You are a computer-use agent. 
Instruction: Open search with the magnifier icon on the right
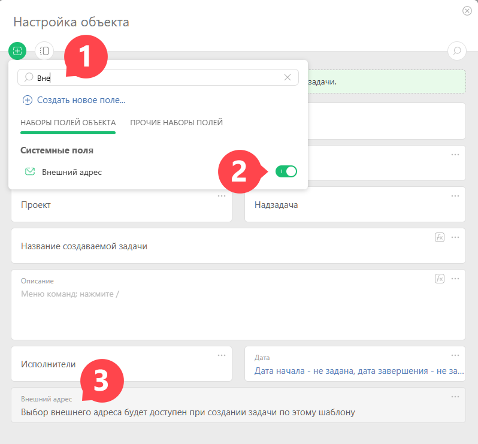pos(457,51)
